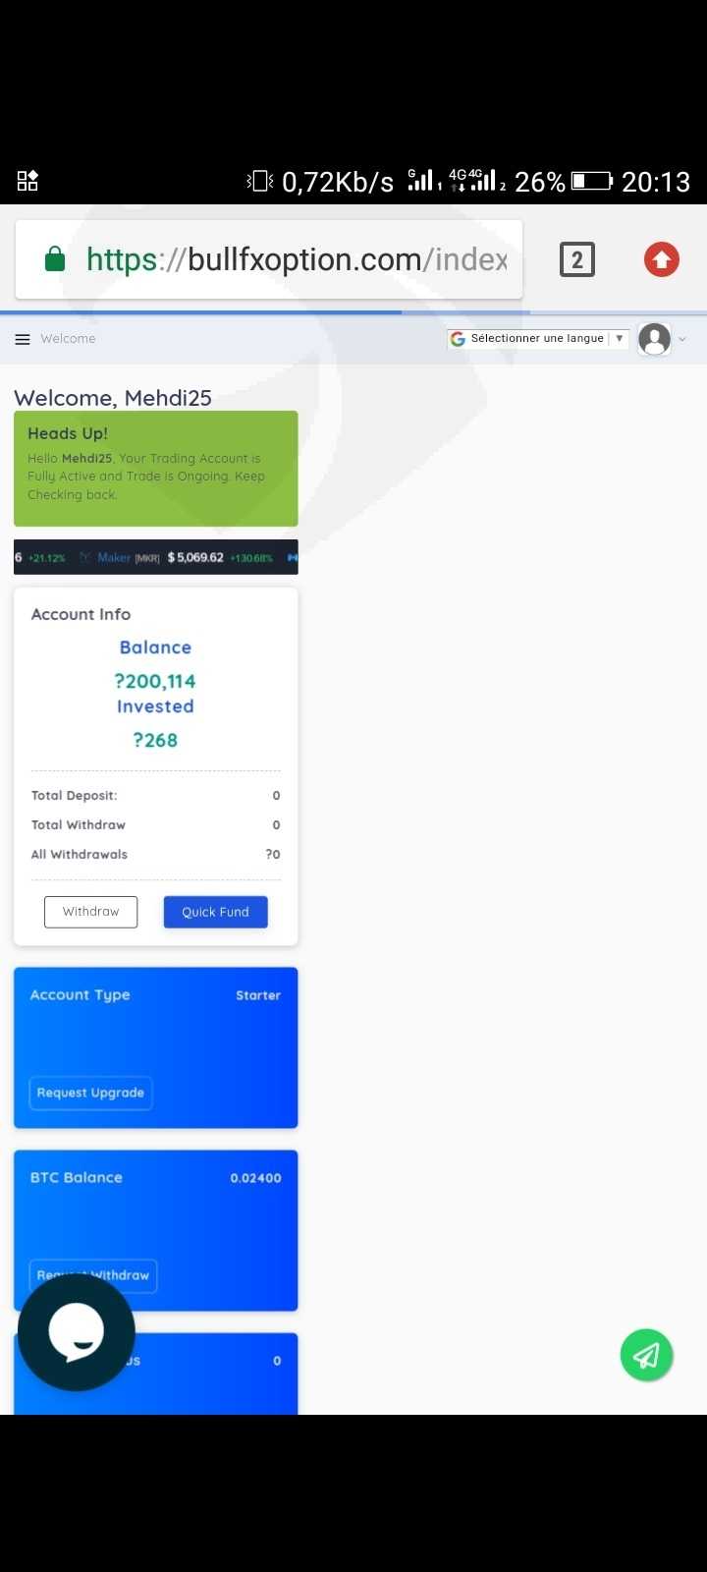The width and height of the screenshot is (707, 1572).
Task: Open the grid icon in status bar
Action: point(27,181)
